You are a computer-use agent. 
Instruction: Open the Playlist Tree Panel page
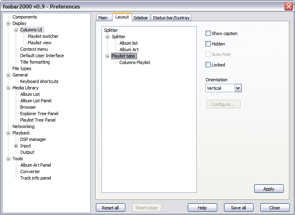coord(38,120)
